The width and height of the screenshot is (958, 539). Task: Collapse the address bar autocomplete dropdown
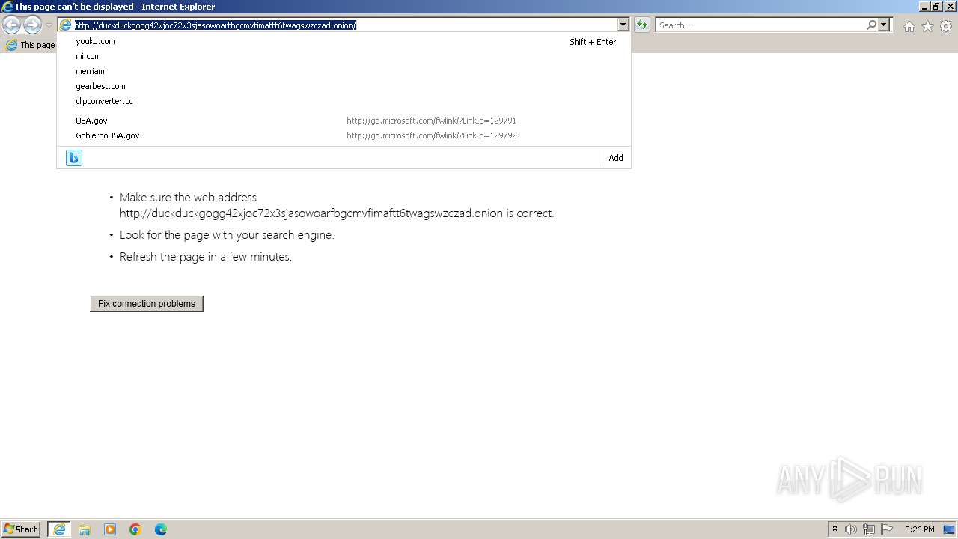coord(623,25)
